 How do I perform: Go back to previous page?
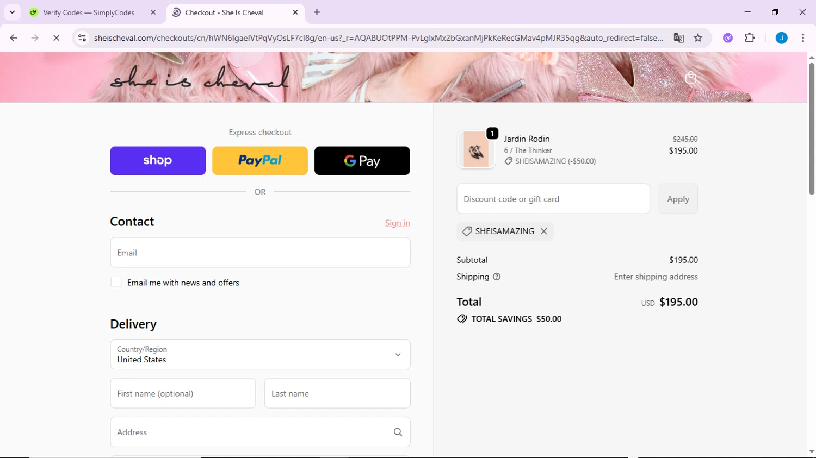pos(14,38)
